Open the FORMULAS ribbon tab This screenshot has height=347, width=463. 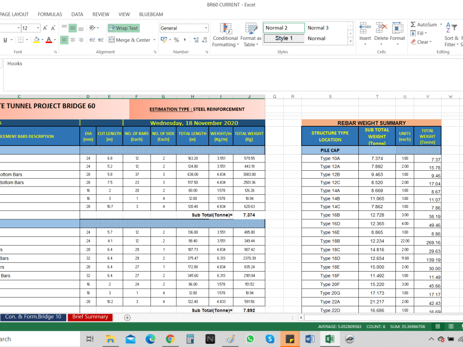(x=50, y=14)
